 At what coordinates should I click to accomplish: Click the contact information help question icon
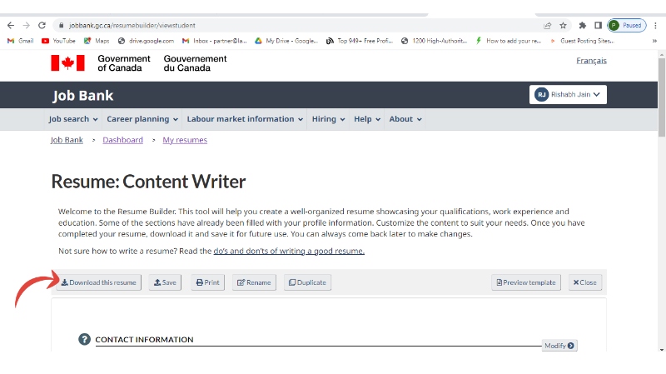point(84,339)
